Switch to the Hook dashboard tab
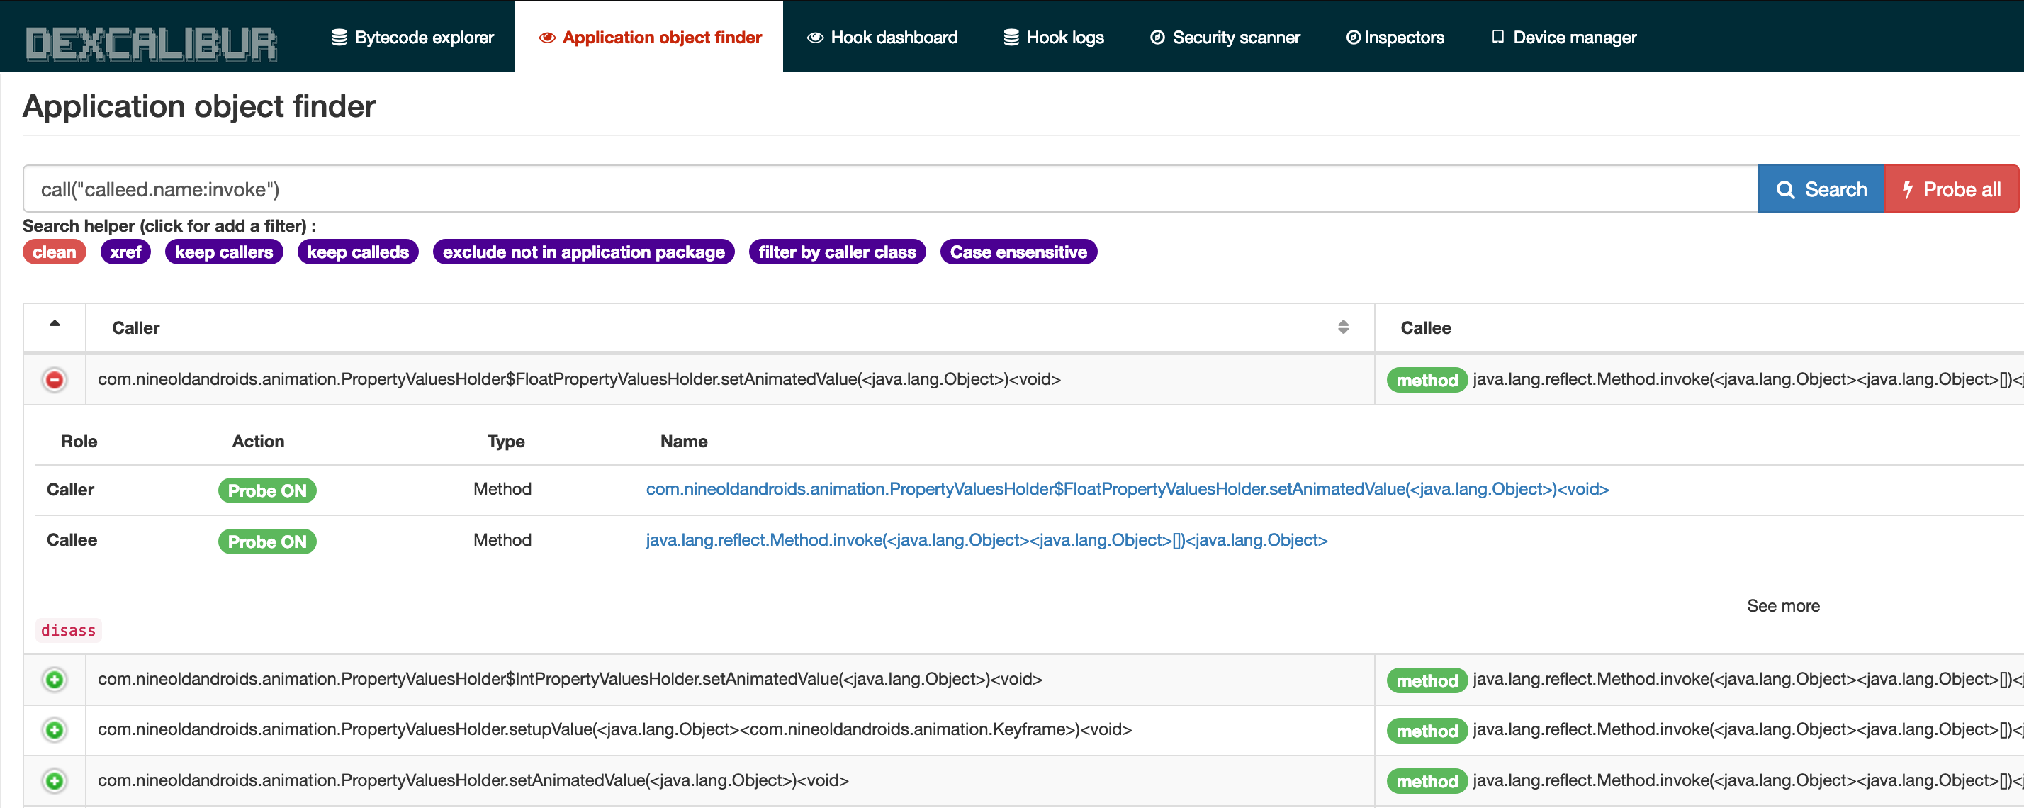The height and width of the screenshot is (808, 2024). coord(882,37)
